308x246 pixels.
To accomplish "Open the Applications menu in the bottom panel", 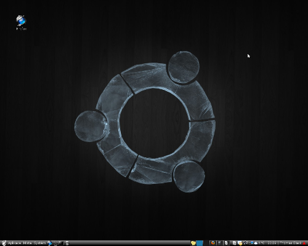I will [x=14, y=243].
